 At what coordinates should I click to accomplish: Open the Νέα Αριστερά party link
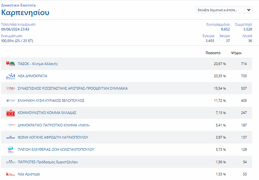click(29, 174)
